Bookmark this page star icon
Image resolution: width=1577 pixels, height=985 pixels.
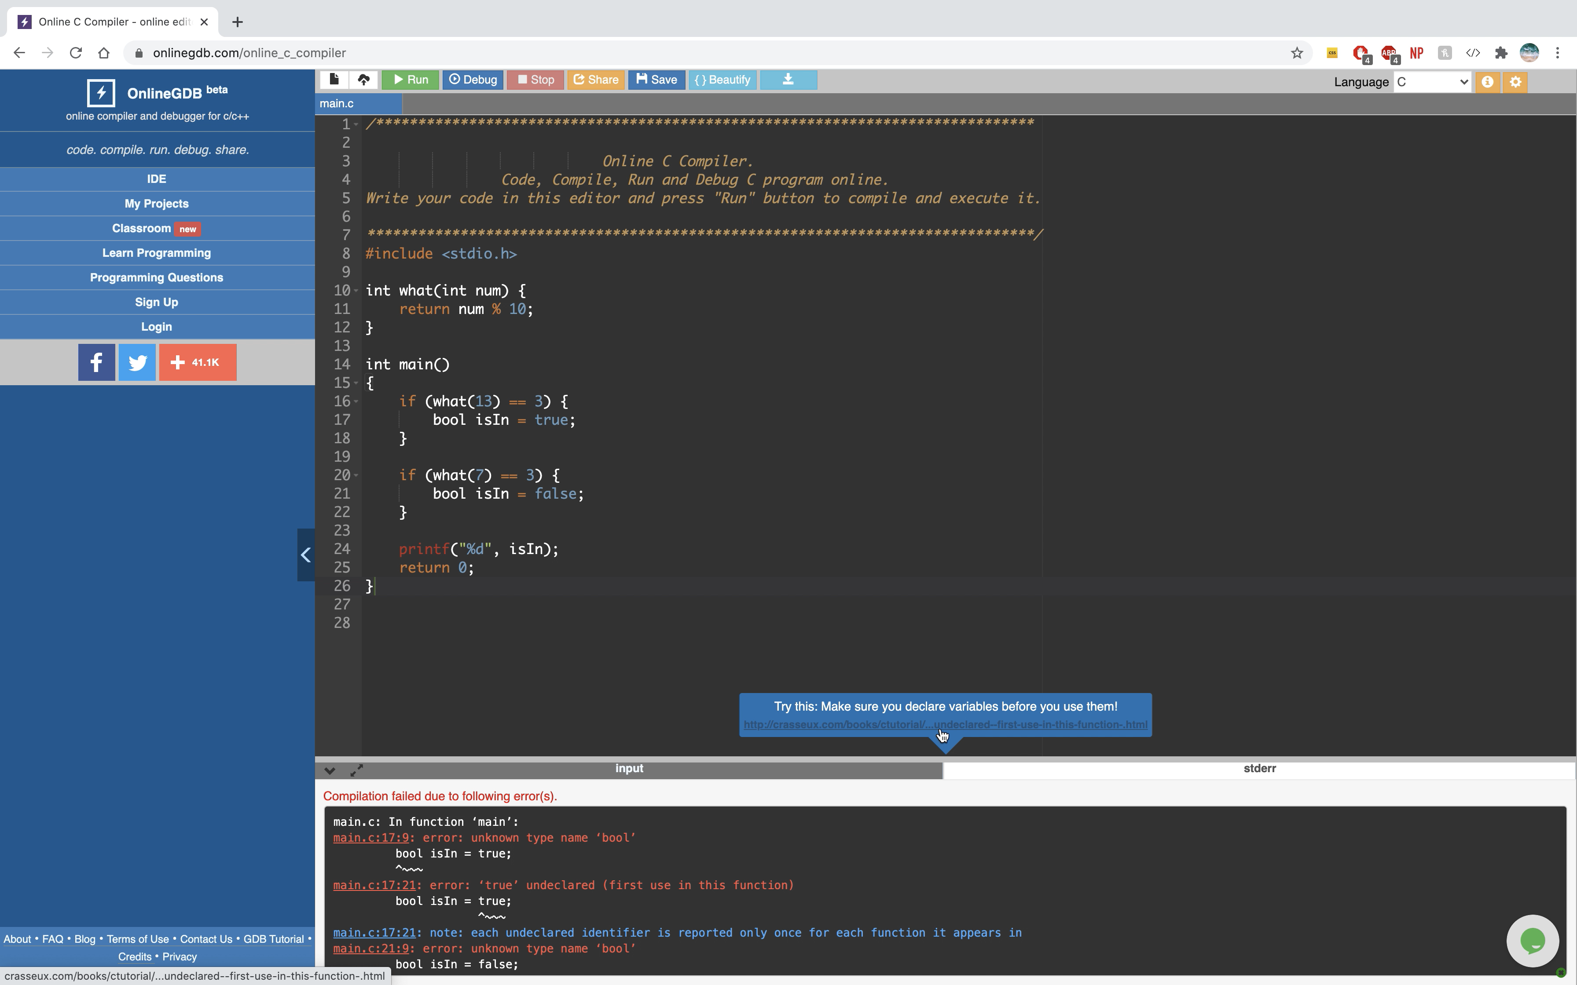point(1297,53)
